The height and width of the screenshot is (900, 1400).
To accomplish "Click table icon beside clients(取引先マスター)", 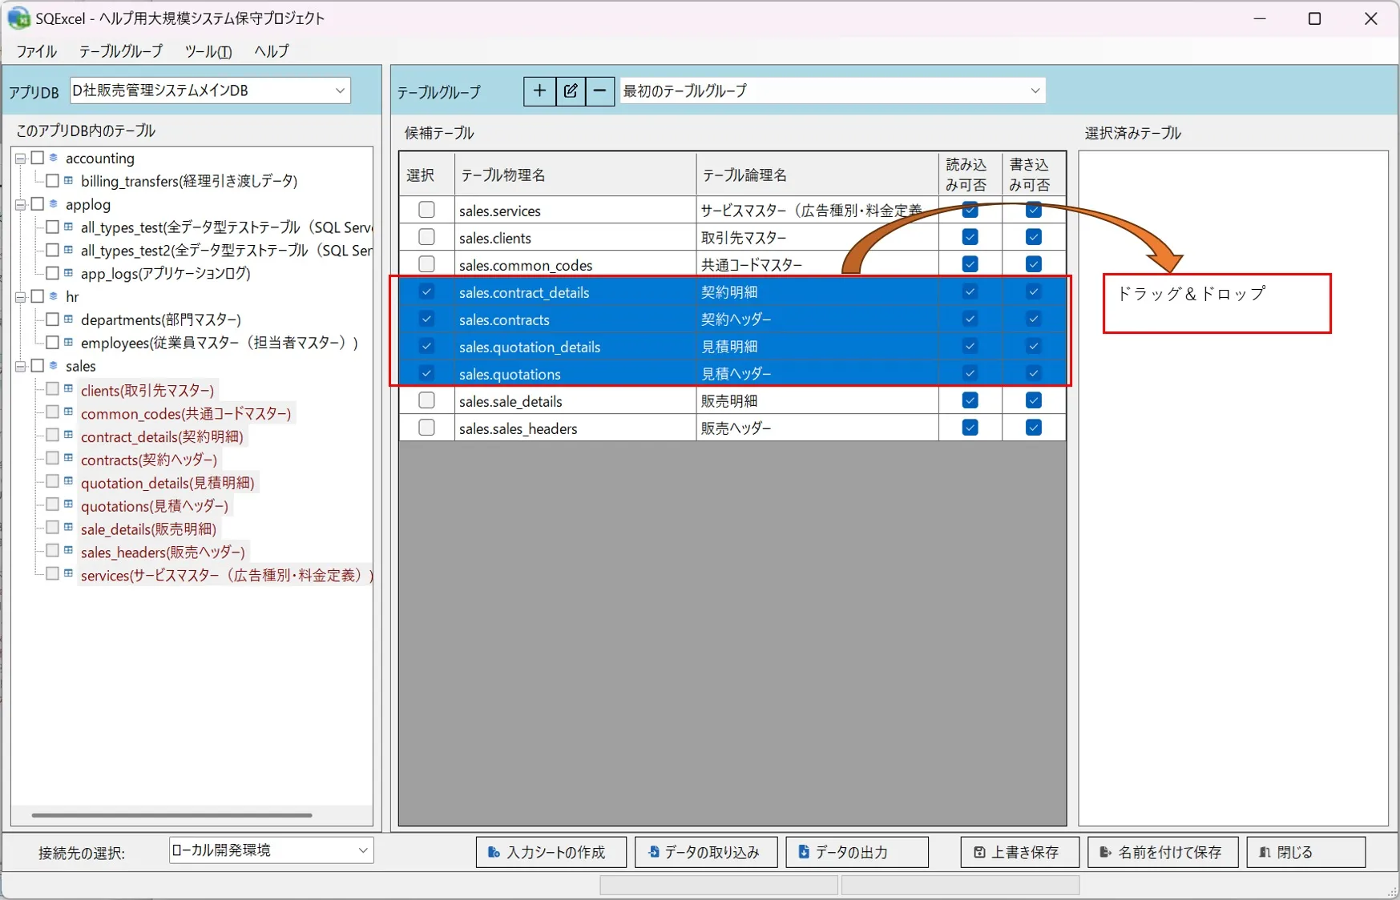I will pos(69,389).
